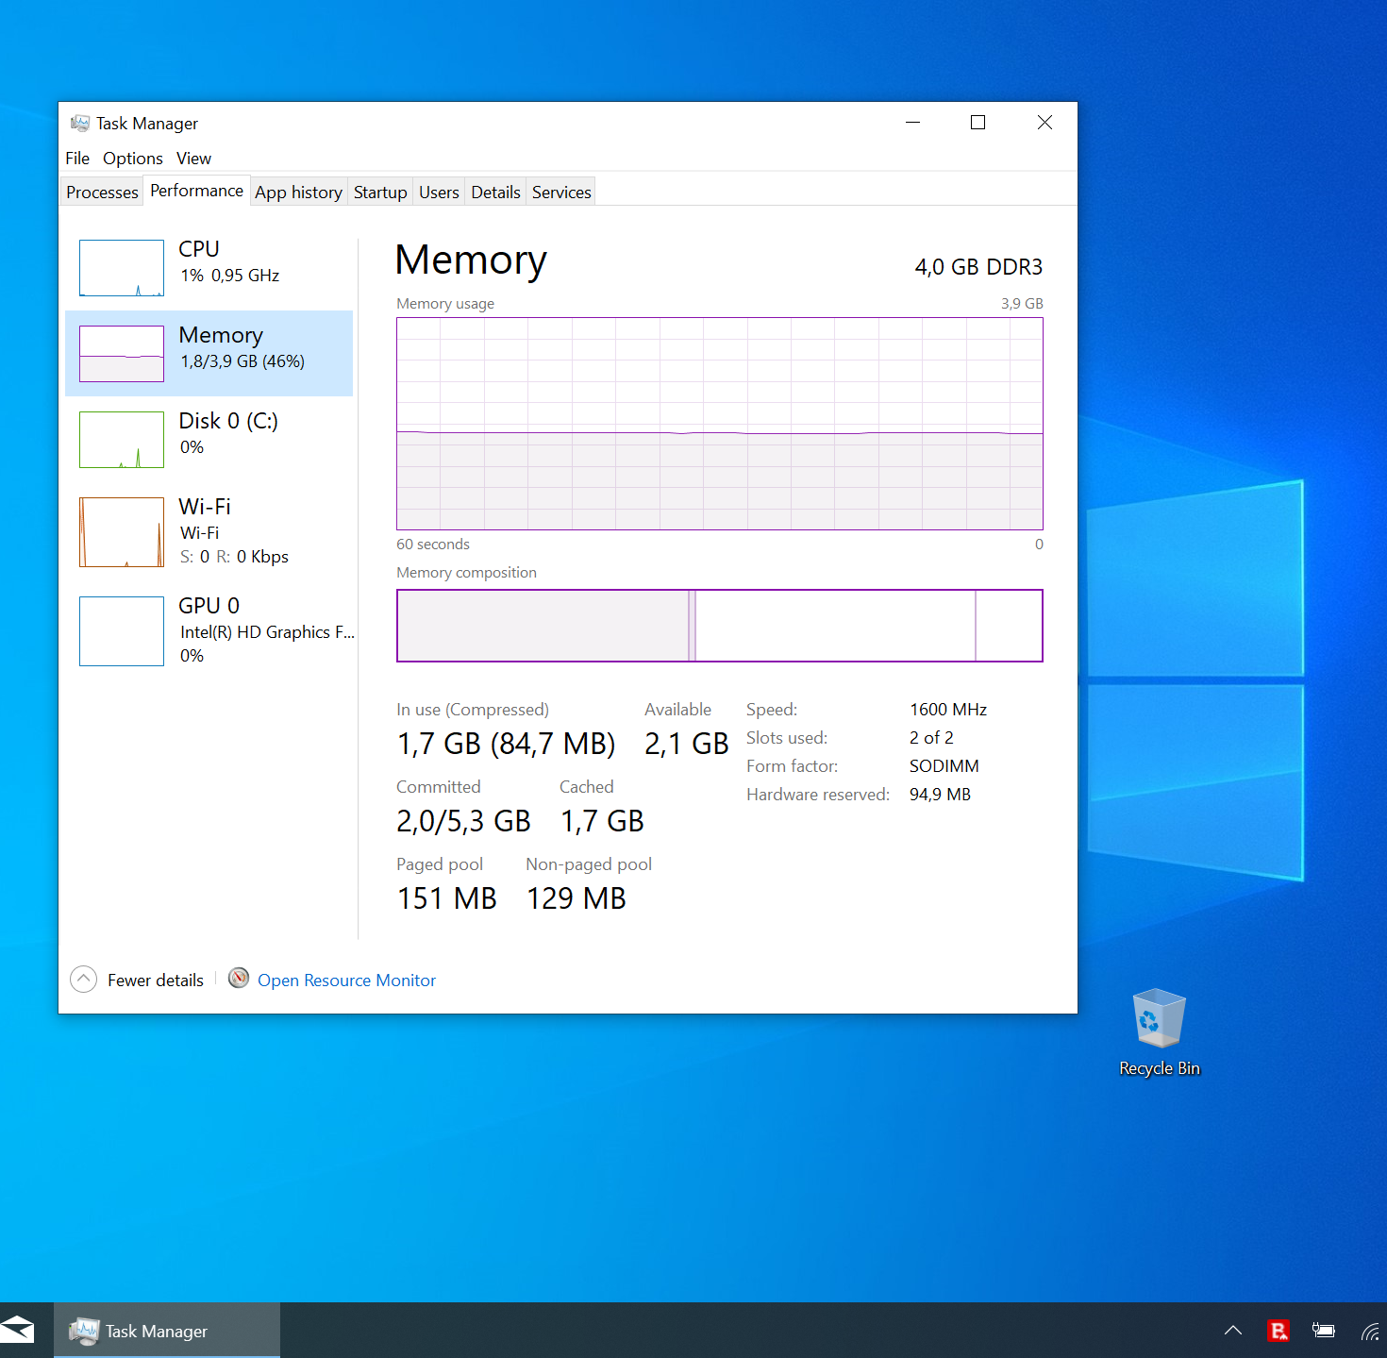This screenshot has height=1358, width=1387.
Task: Select the CPU mini graph thumbnail
Action: [x=122, y=268]
